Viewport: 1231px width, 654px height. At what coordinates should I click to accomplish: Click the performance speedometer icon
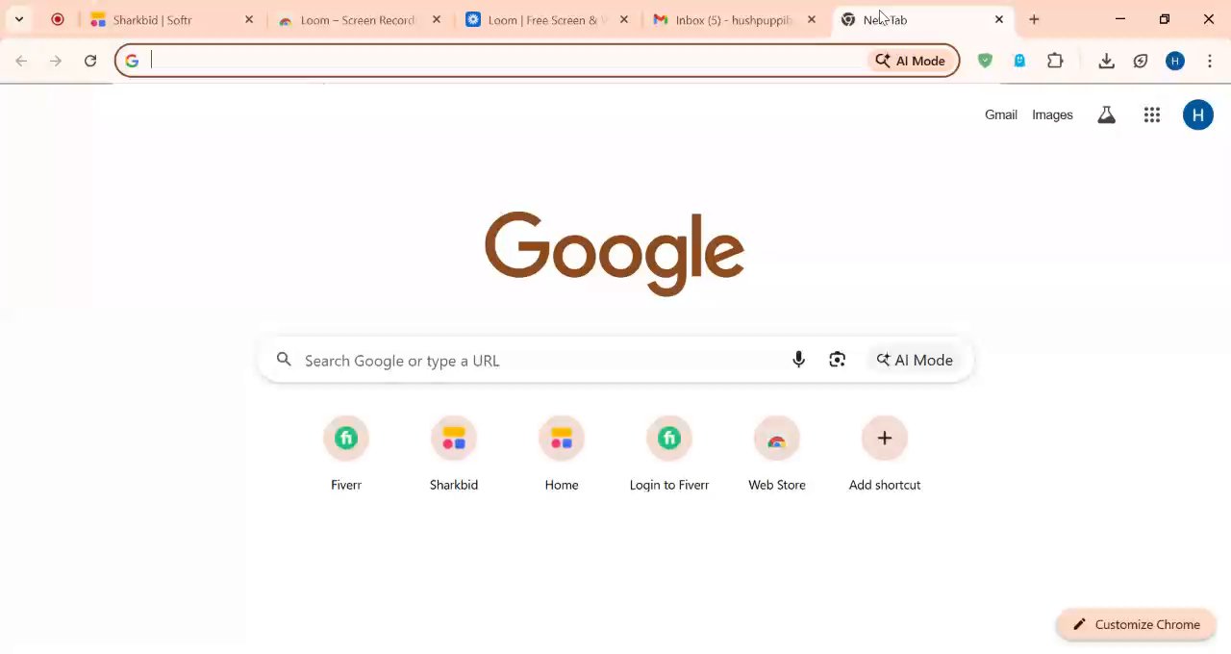1141,61
